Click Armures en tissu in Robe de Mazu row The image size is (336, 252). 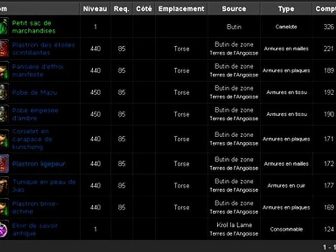(x=287, y=92)
